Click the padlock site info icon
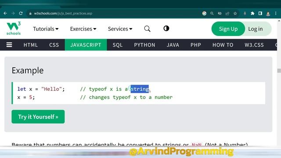Image resolution: width=281 pixels, height=158 pixels. pos(30,14)
